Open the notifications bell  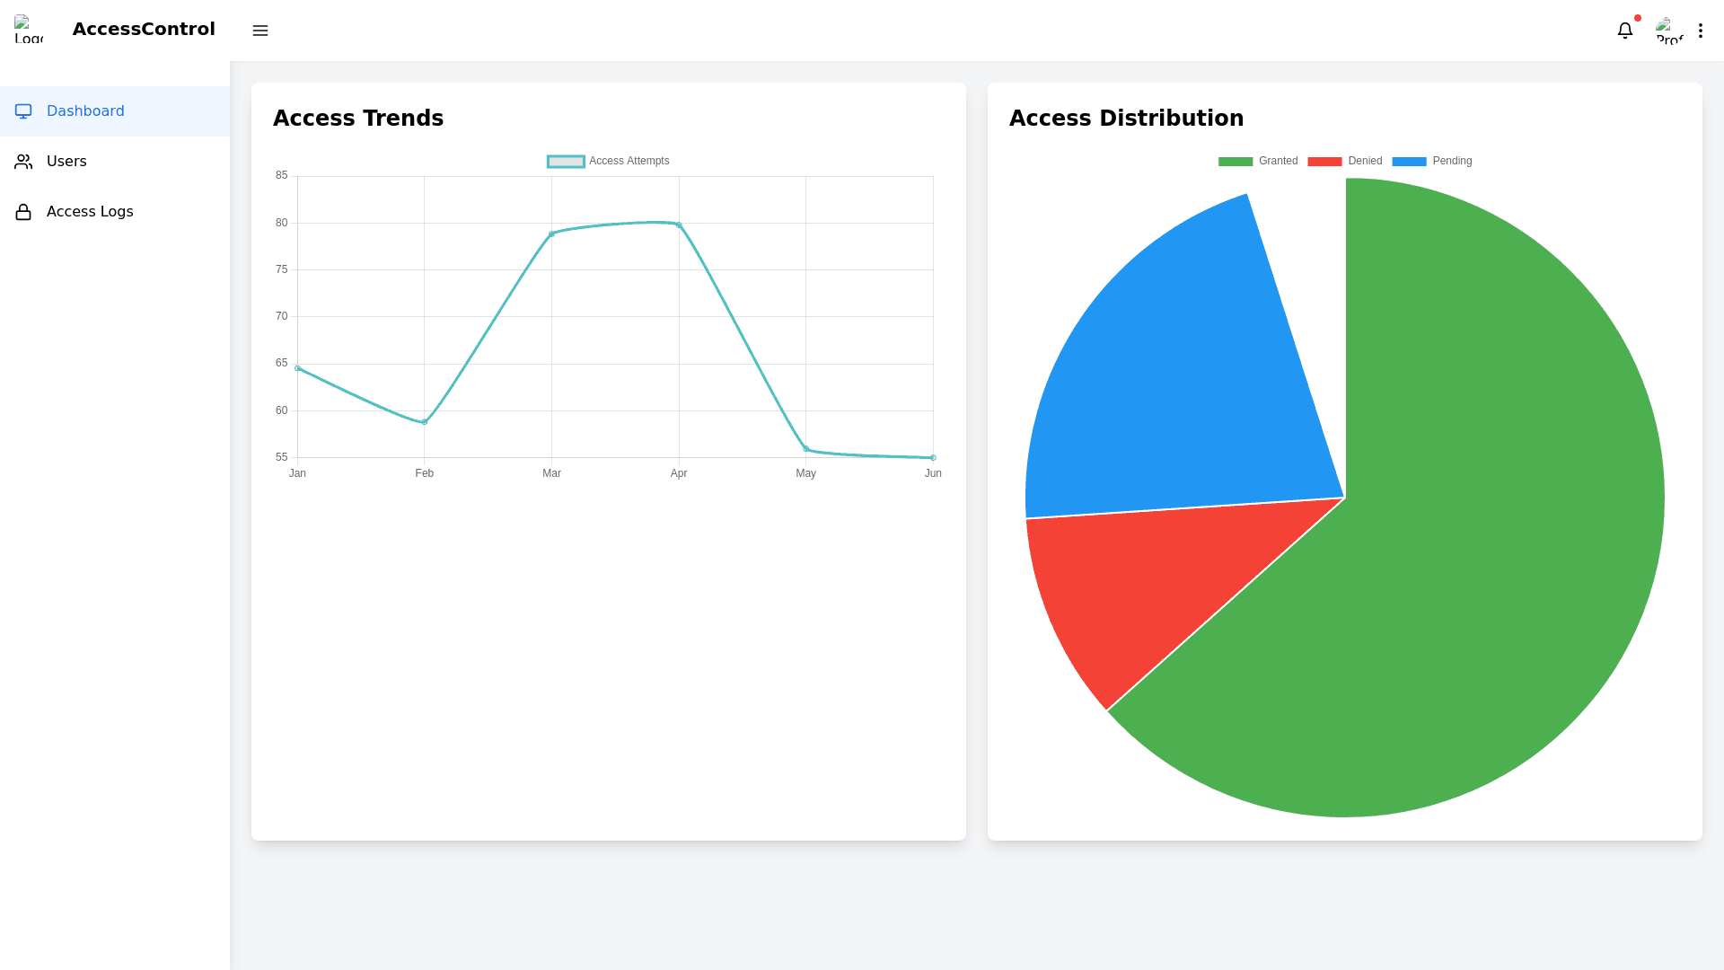coord(1624,31)
